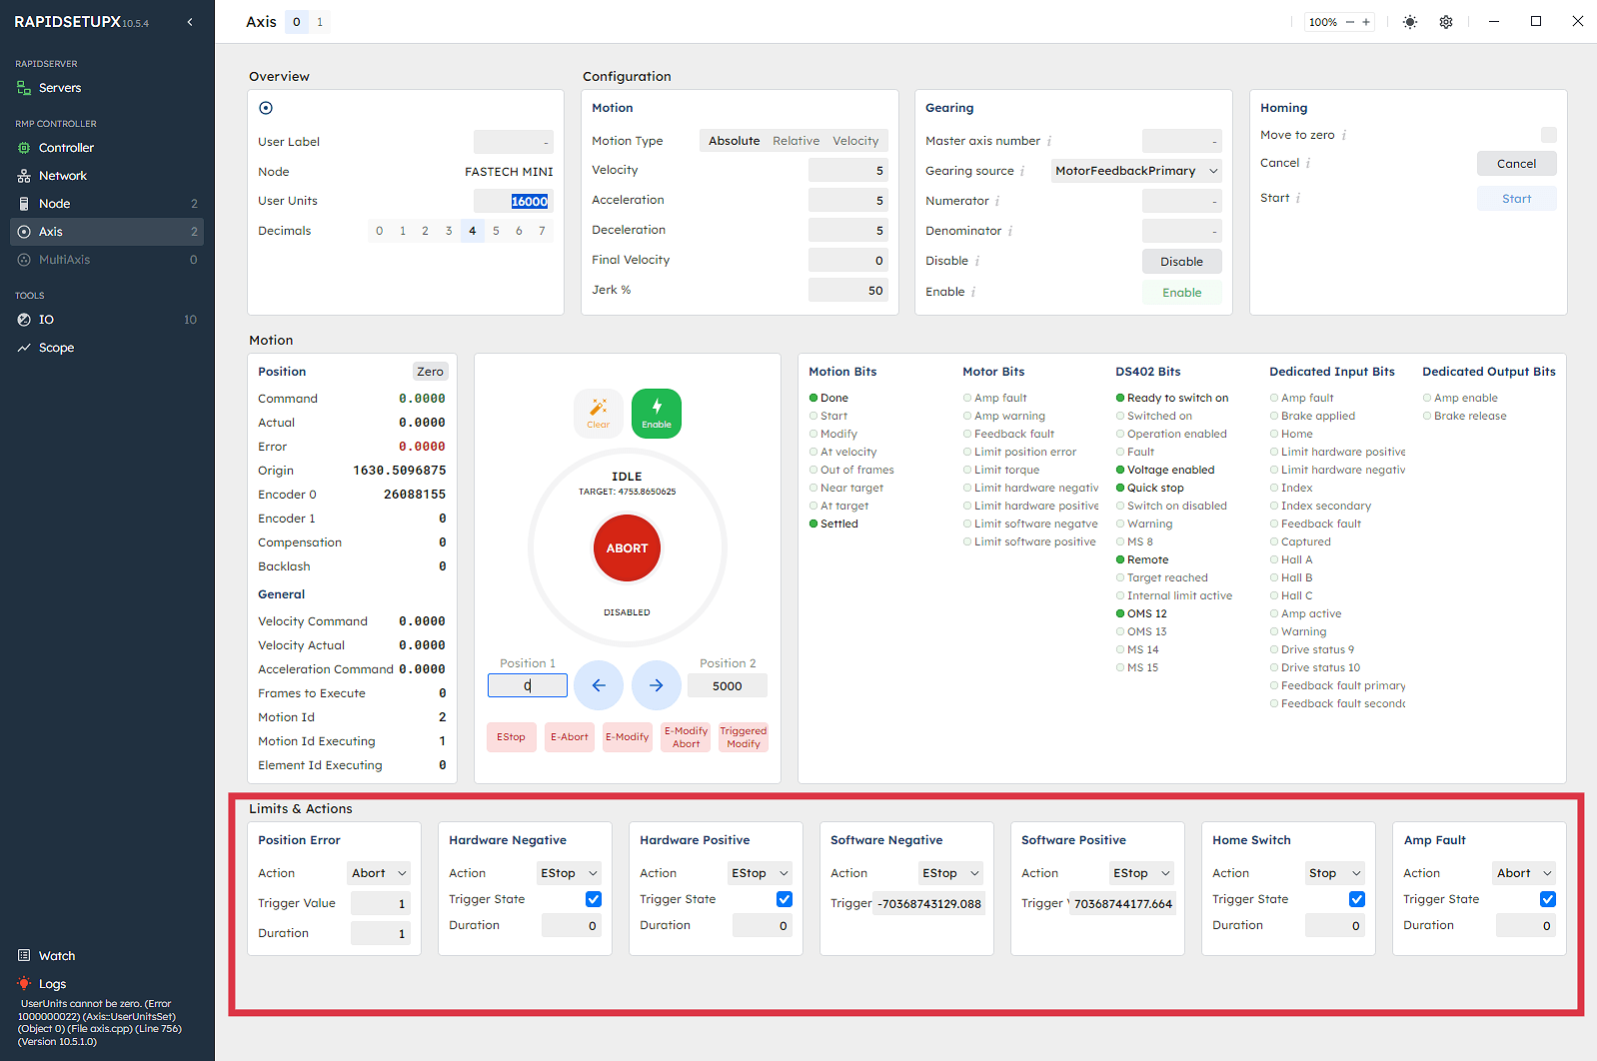Click the Master axis number info icon
Screen dimensions: 1597x1061
click(1049, 142)
